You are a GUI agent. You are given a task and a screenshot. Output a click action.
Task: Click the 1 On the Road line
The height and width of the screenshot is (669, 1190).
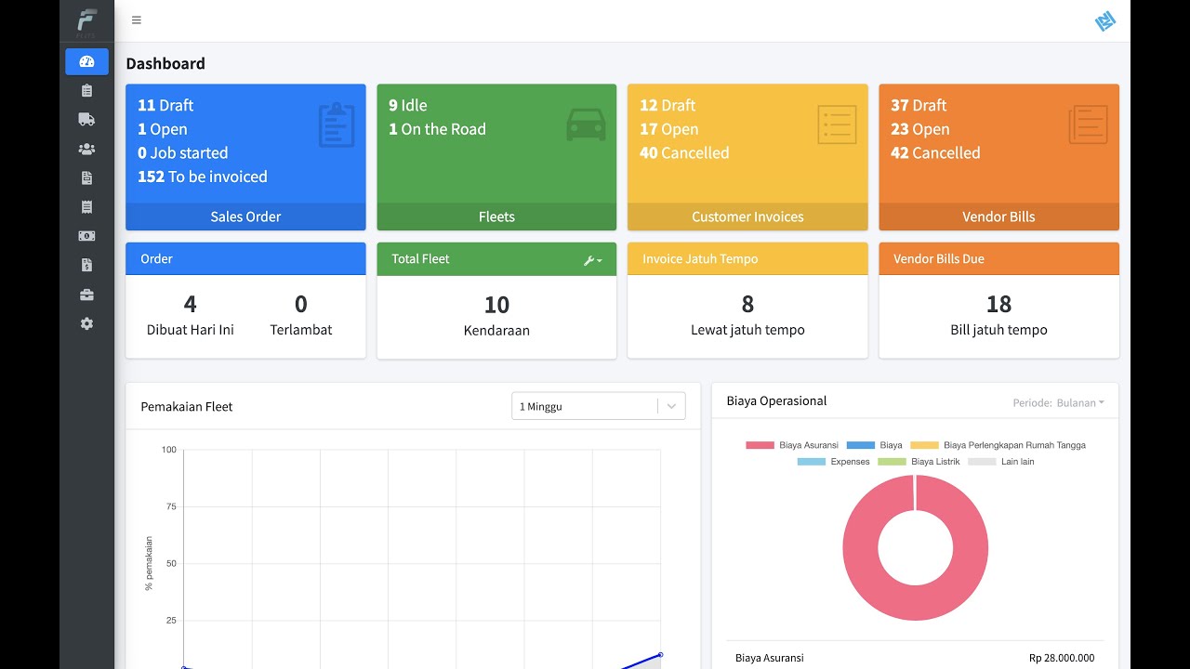pos(437,129)
